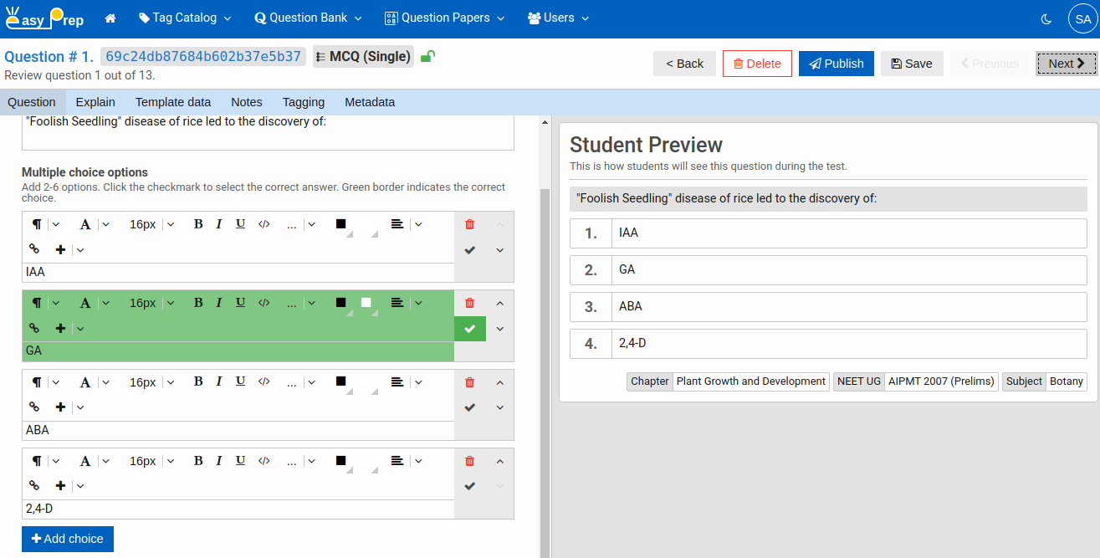1100x558 pixels.
Task: Toggle italic in the ABA option toolbar
Action: coord(219,381)
